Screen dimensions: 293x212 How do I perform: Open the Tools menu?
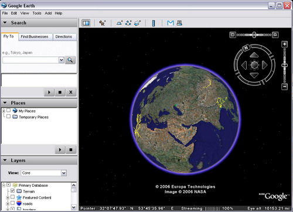point(37,13)
